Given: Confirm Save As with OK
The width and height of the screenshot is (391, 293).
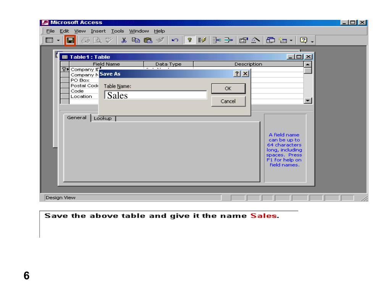Looking at the screenshot, I should click(x=228, y=89).
